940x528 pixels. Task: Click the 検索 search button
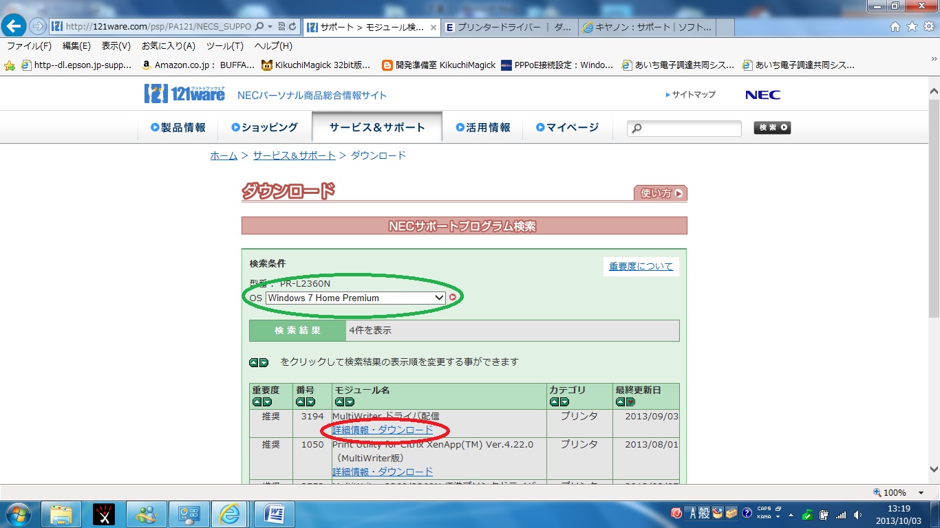(772, 128)
